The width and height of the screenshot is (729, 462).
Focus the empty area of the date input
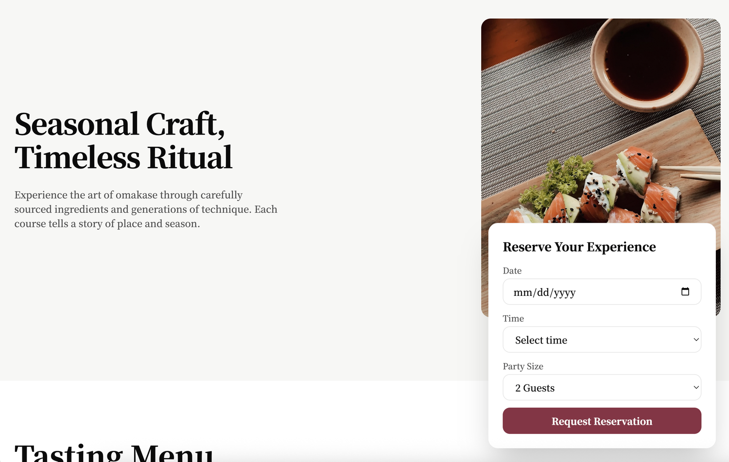coord(627,292)
